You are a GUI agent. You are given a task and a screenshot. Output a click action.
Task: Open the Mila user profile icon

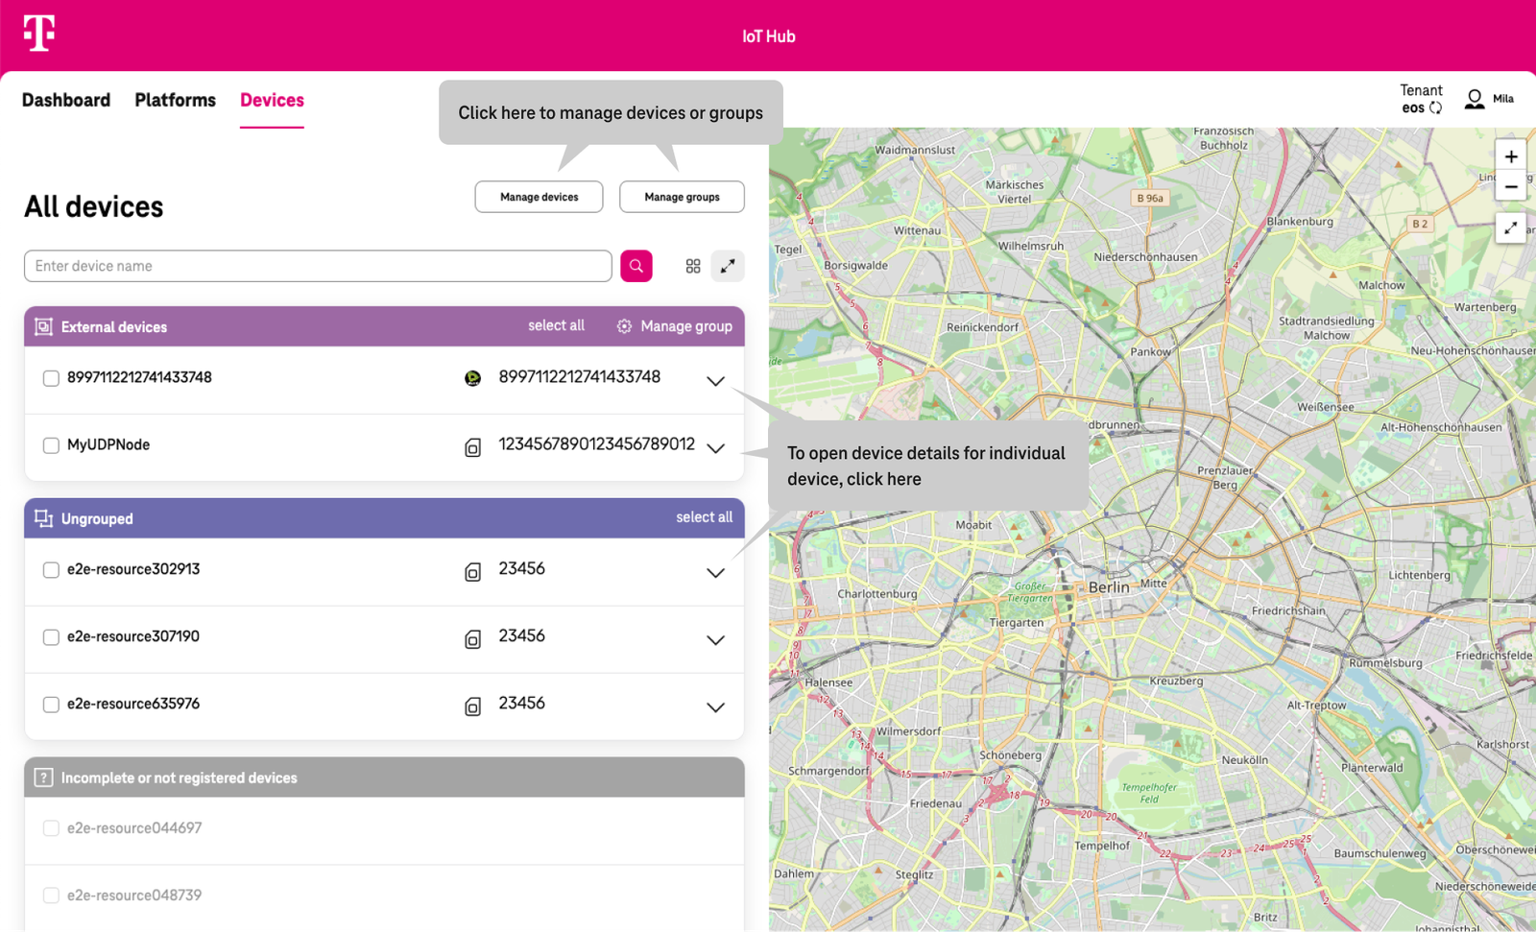(1475, 99)
